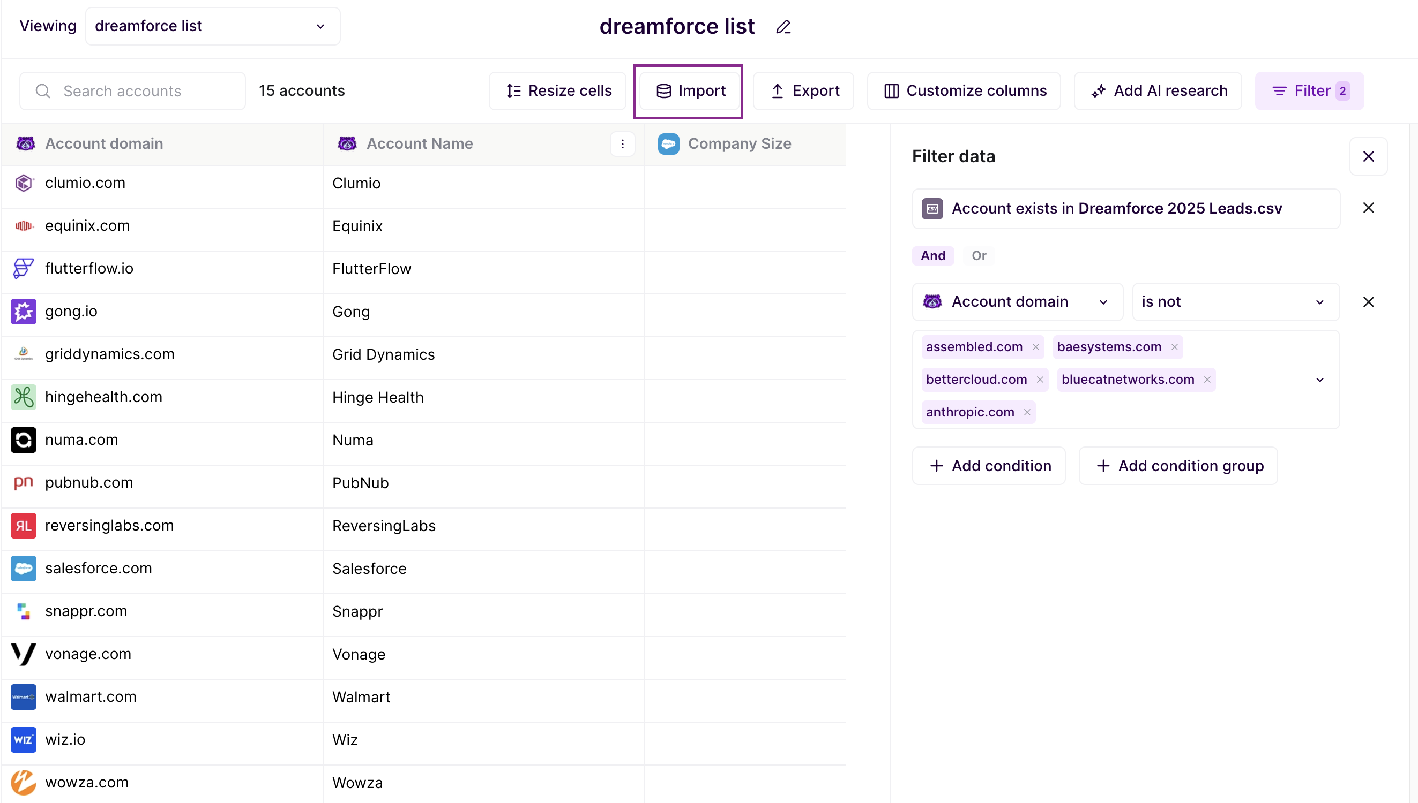Click the Equinix company logo icon
The height and width of the screenshot is (803, 1418).
tap(24, 225)
